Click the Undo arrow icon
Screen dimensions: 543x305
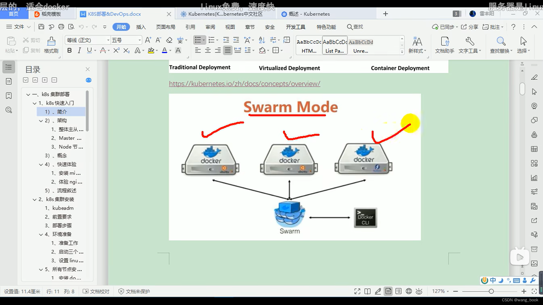(81, 27)
